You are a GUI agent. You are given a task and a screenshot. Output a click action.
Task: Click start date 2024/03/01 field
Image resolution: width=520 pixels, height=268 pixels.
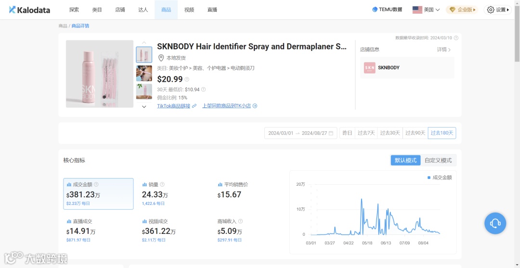(281, 133)
